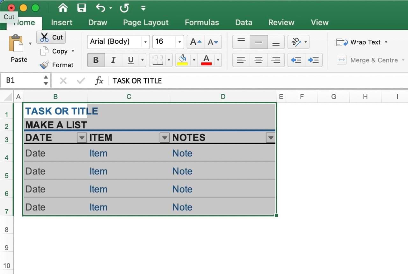Click the Save icon in title bar

(x=82, y=8)
